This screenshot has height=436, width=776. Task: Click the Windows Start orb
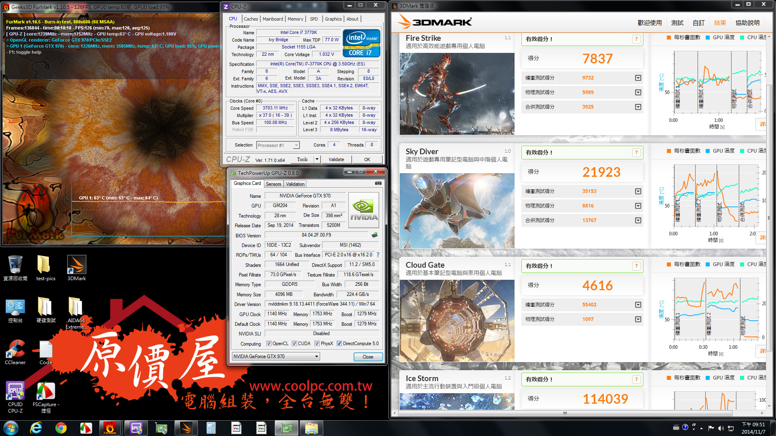(x=11, y=428)
